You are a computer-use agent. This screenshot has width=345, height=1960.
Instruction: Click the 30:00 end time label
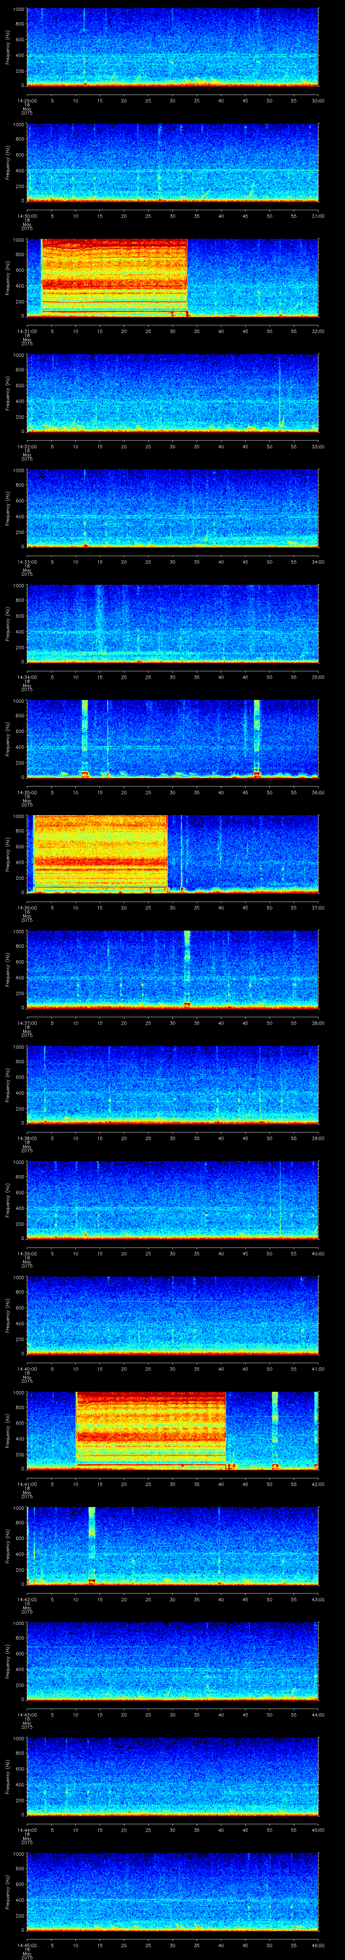click(x=318, y=100)
